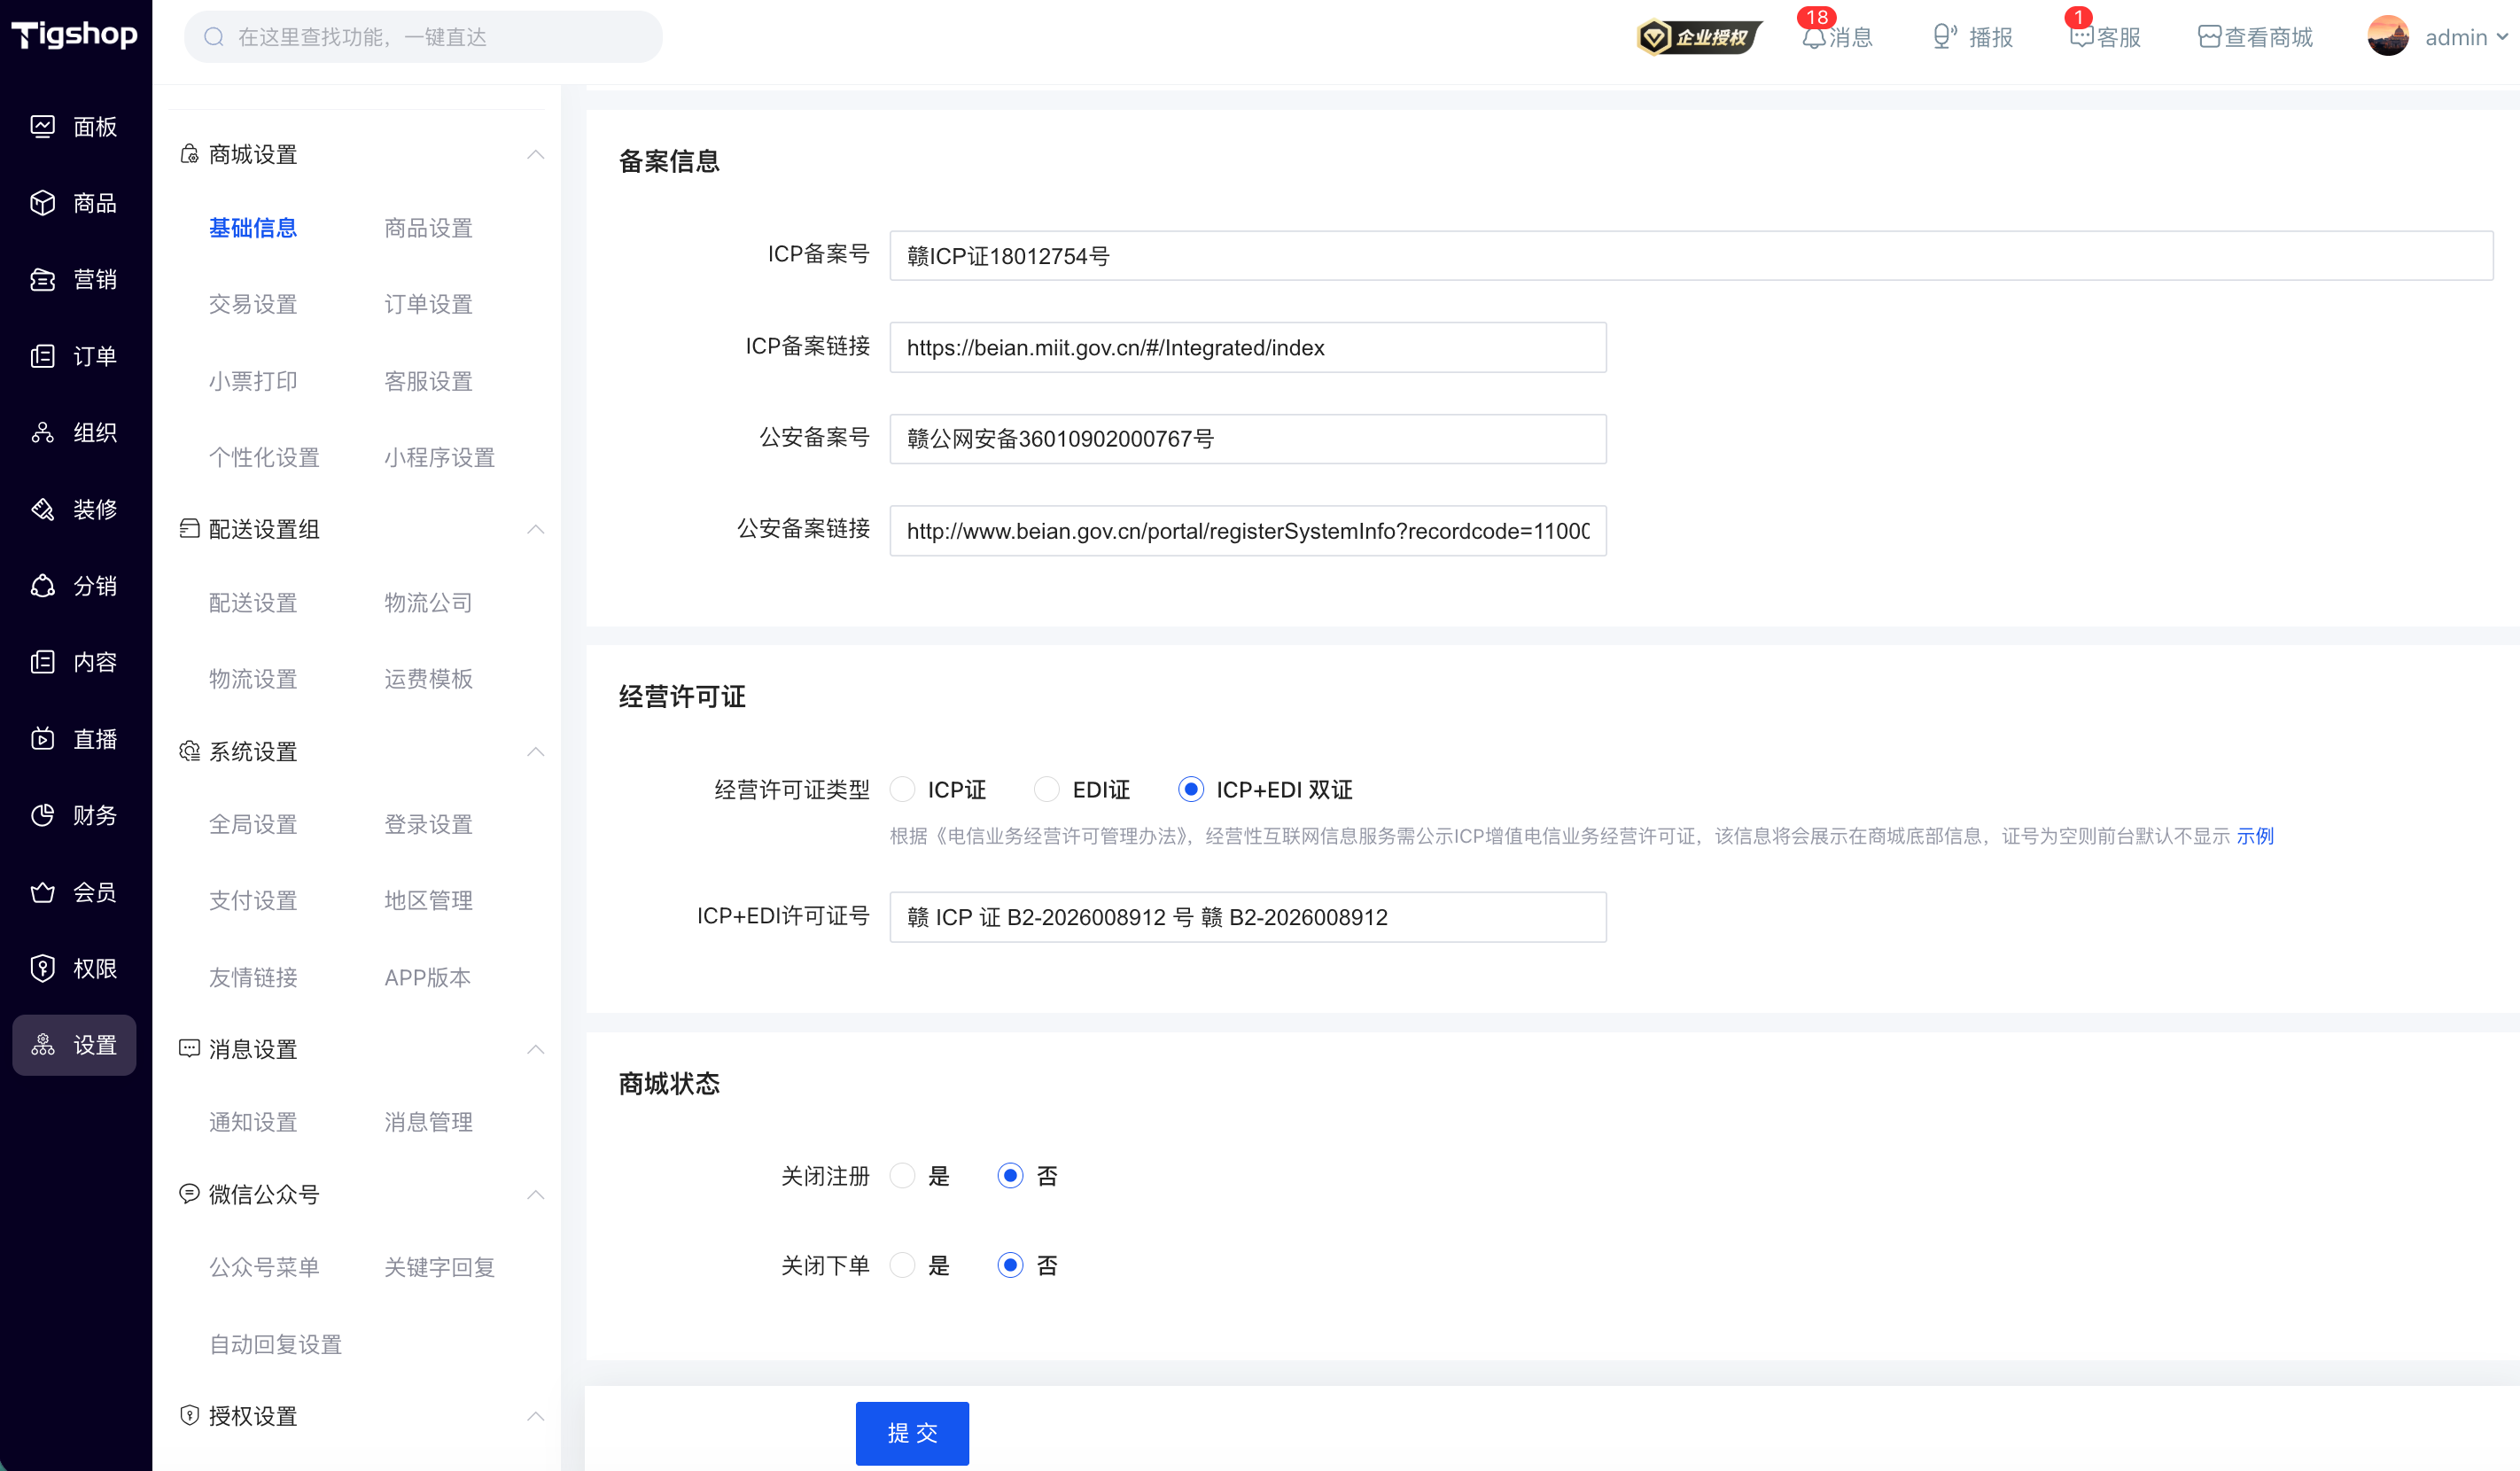The image size is (2520, 1471).
Task: Click the 商城设置 group icon
Action: (x=189, y=154)
